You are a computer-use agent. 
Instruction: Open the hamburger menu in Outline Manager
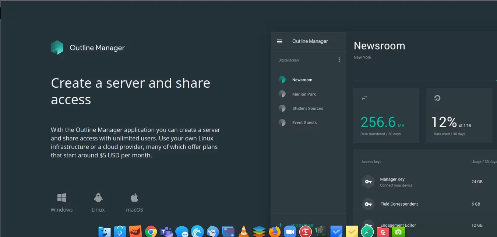tap(279, 41)
